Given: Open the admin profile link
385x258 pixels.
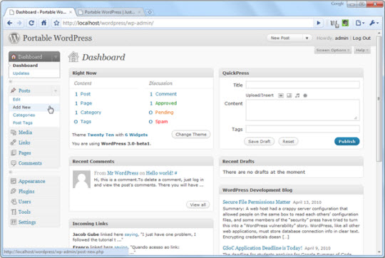Looking at the screenshot, I should click(342, 38).
